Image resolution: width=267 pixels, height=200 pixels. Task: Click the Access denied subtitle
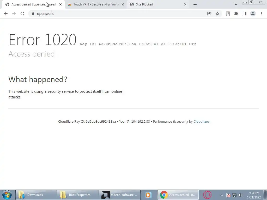pos(32,54)
